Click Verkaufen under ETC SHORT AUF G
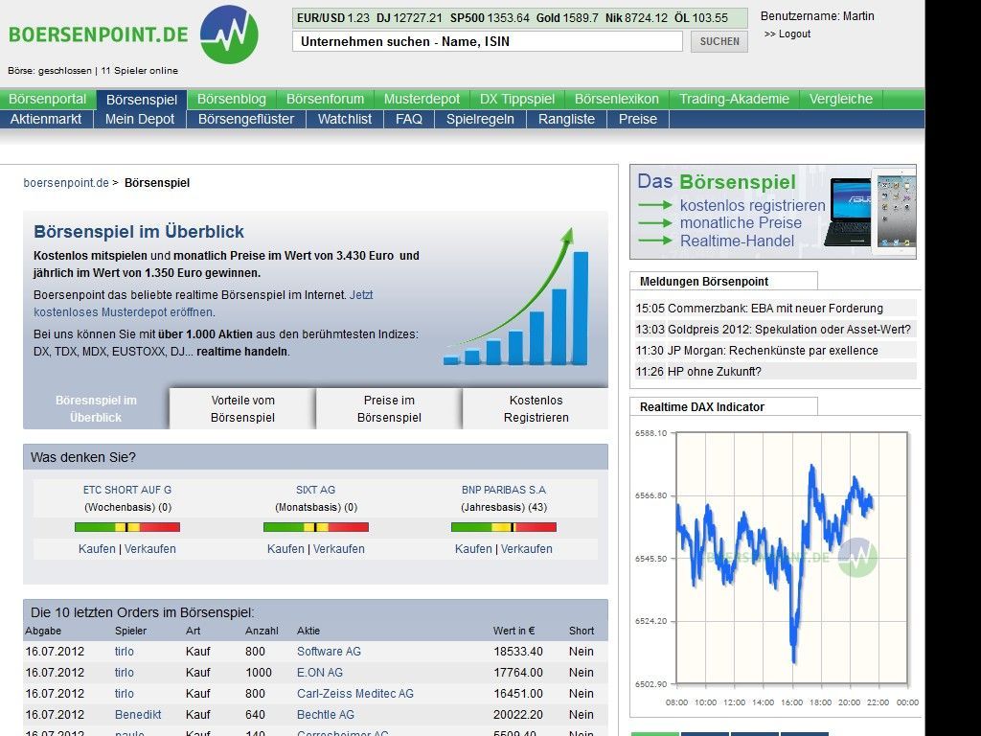Viewport: 981px width, 736px height. 150,549
